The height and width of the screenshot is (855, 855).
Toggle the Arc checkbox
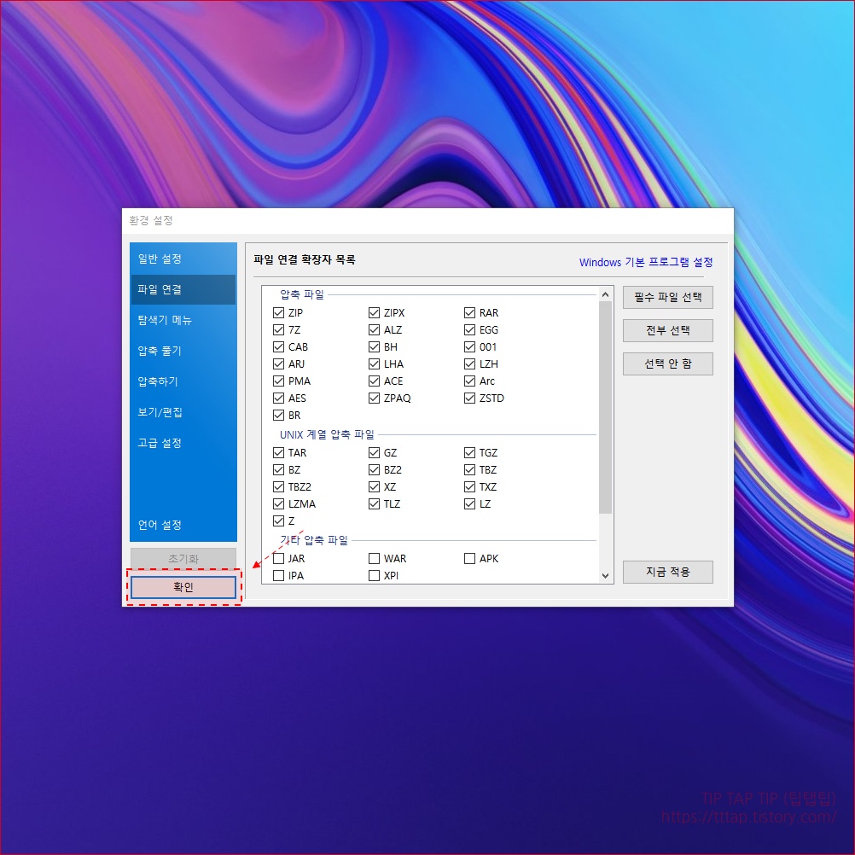point(469,381)
